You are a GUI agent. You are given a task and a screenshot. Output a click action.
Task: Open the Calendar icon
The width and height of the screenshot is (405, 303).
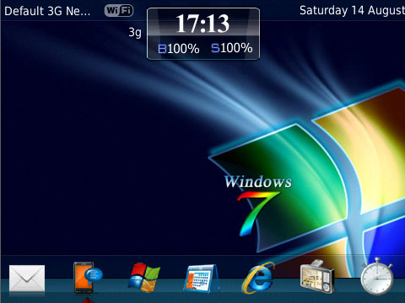tap(201, 279)
